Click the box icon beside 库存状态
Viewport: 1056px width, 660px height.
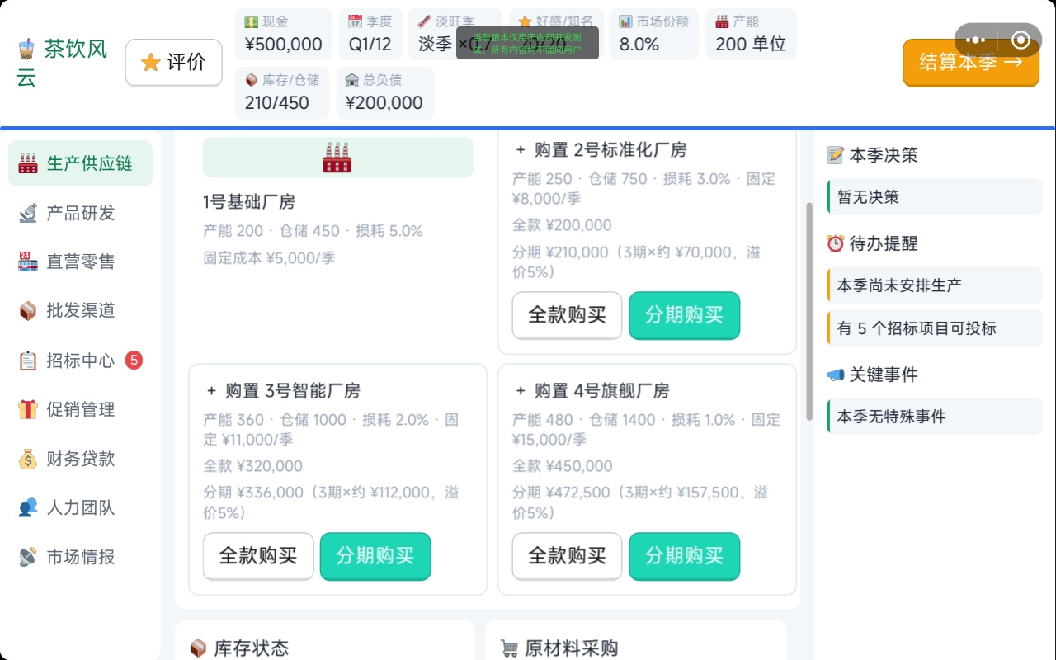pyautogui.click(x=198, y=648)
